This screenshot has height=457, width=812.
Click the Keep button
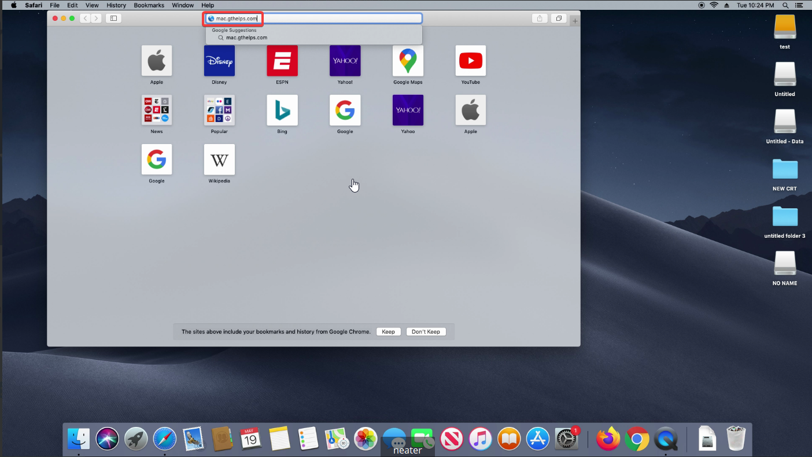(x=389, y=331)
